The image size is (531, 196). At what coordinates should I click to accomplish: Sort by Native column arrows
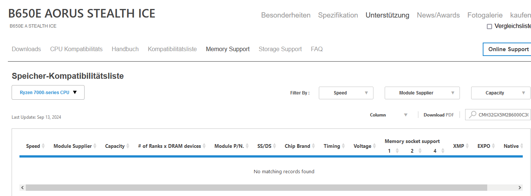click(x=522, y=146)
